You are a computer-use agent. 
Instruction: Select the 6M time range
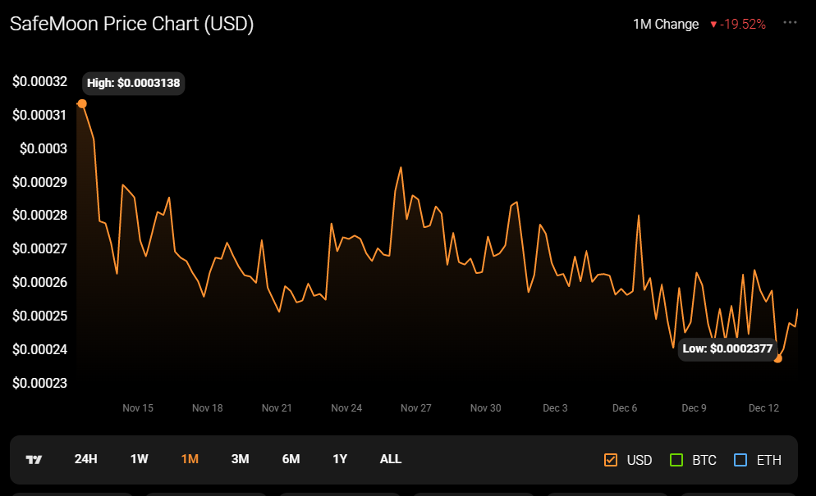coord(291,459)
